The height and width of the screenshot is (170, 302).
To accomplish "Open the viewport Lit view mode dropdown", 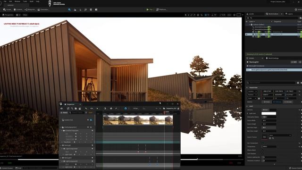I will [x=18, y=15].
